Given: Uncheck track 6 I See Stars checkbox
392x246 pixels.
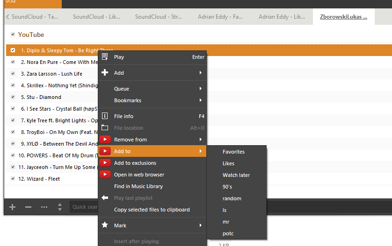Looking at the screenshot, I should [13, 108].
